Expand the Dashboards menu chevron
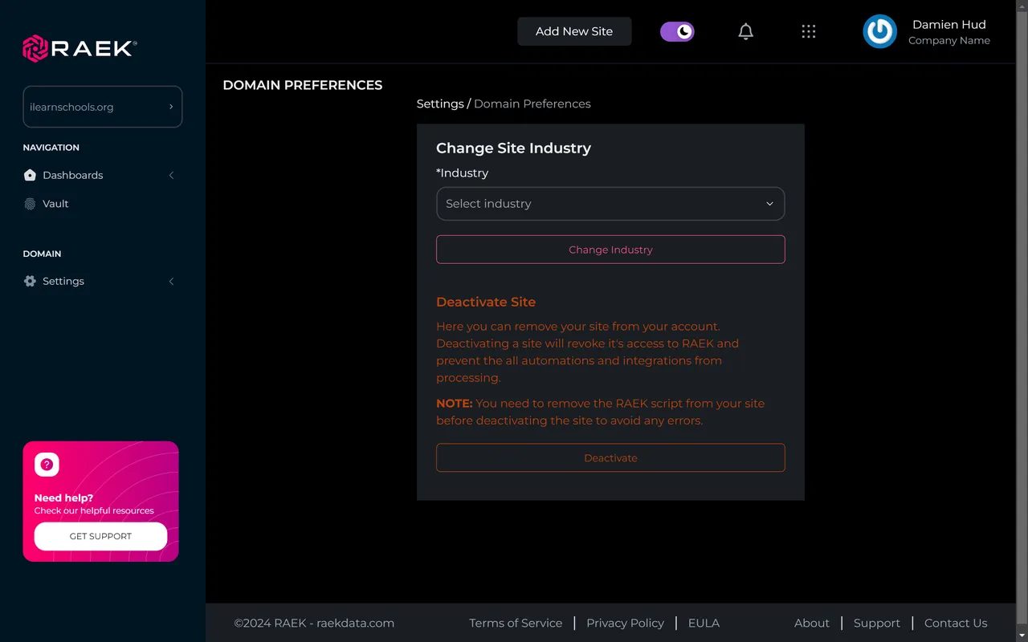Viewport: 1028px width, 642px height. [x=171, y=175]
